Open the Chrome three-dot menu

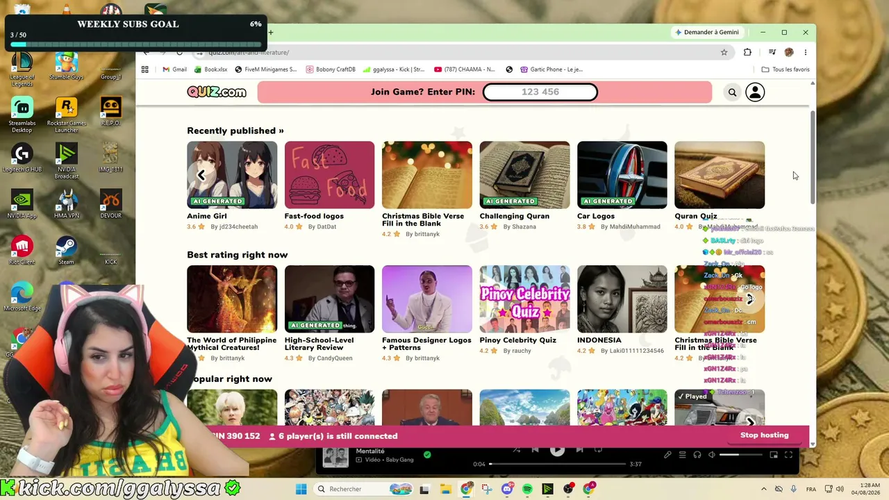pos(806,52)
